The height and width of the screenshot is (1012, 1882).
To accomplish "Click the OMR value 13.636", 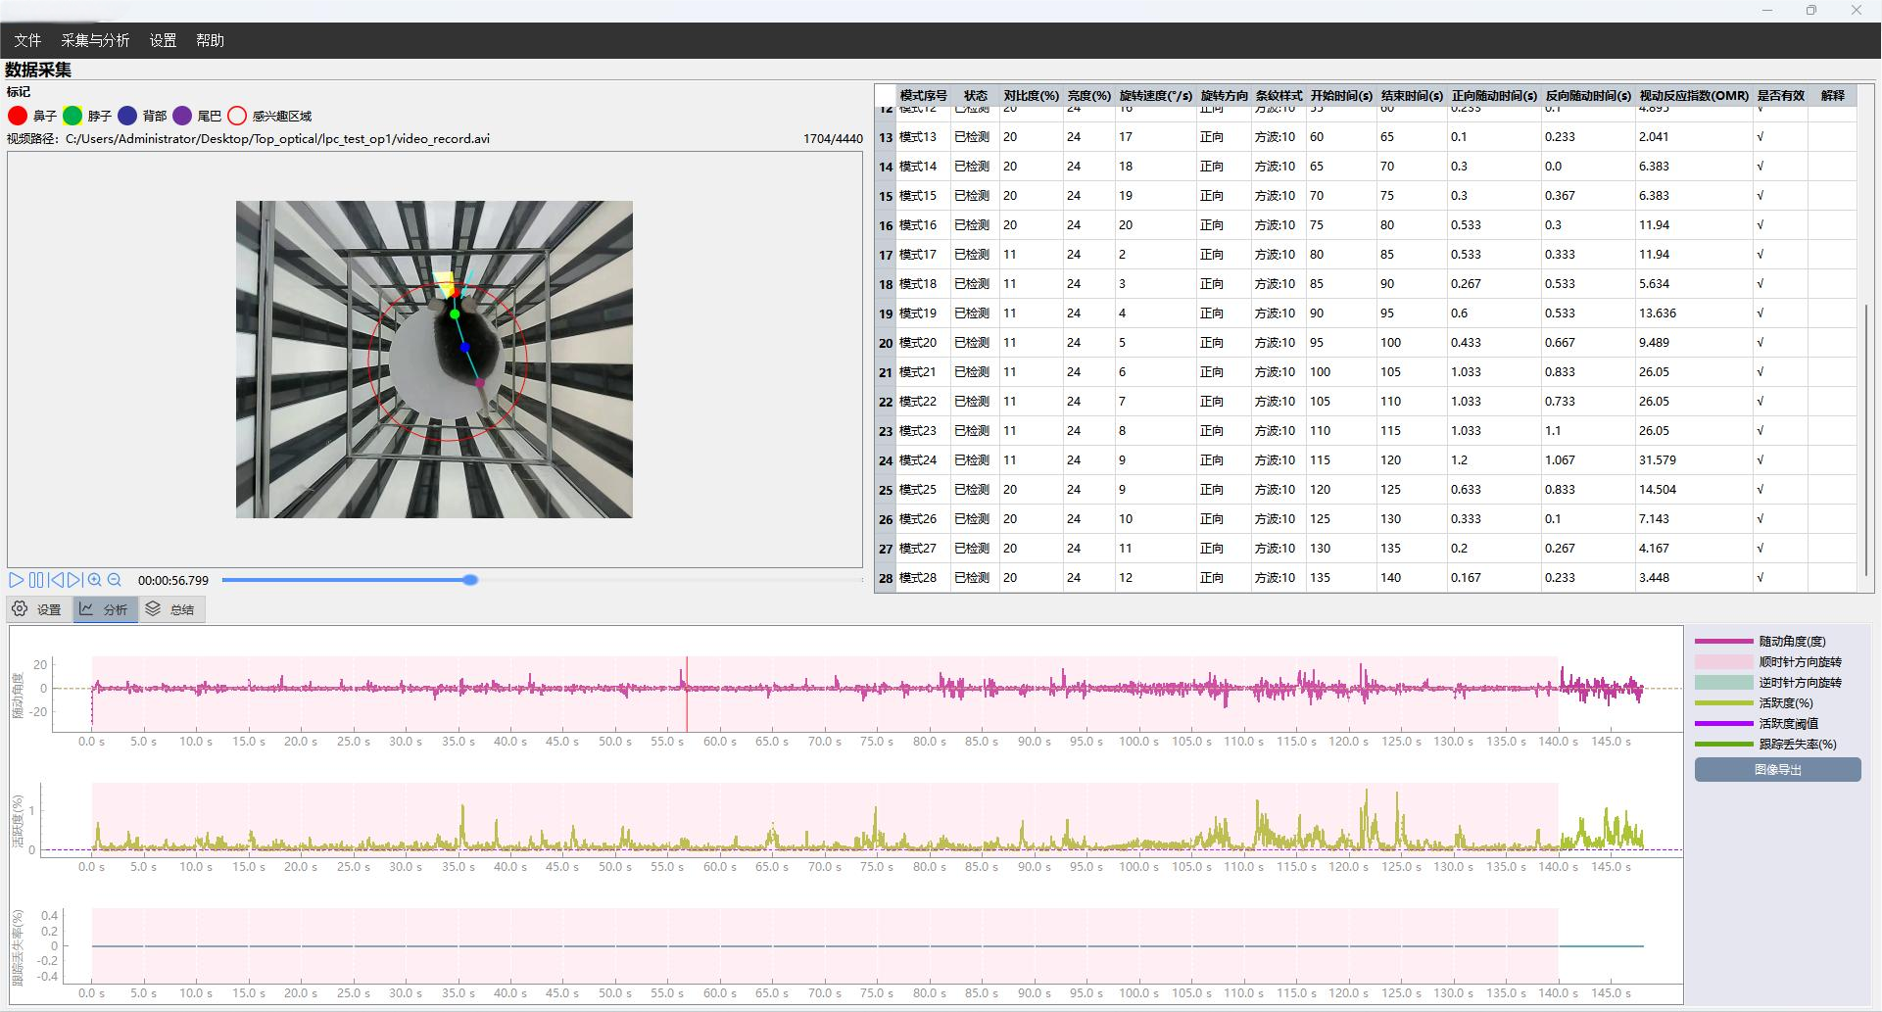I will pos(1694,313).
